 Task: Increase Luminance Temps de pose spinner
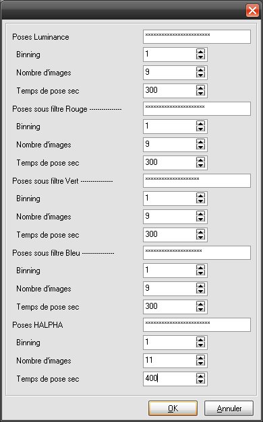(200, 88)
